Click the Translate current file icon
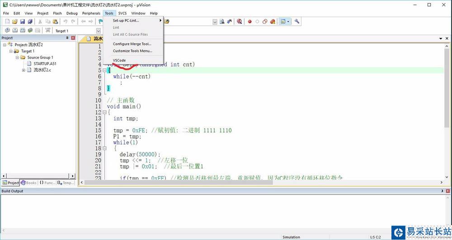This screenshot has height=240, width=452. pyautogui.click(x=8, y=30)
